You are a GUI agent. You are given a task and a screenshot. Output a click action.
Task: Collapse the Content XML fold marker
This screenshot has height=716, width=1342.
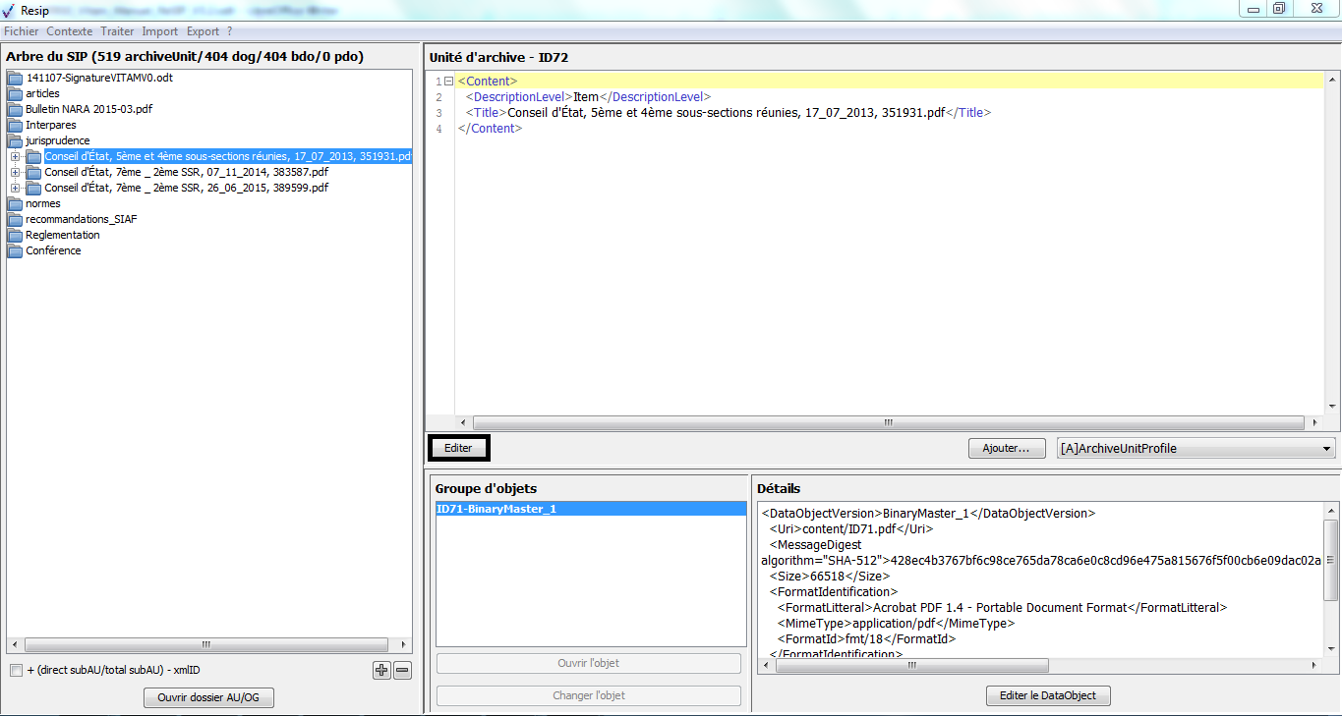tap(448, 82)
